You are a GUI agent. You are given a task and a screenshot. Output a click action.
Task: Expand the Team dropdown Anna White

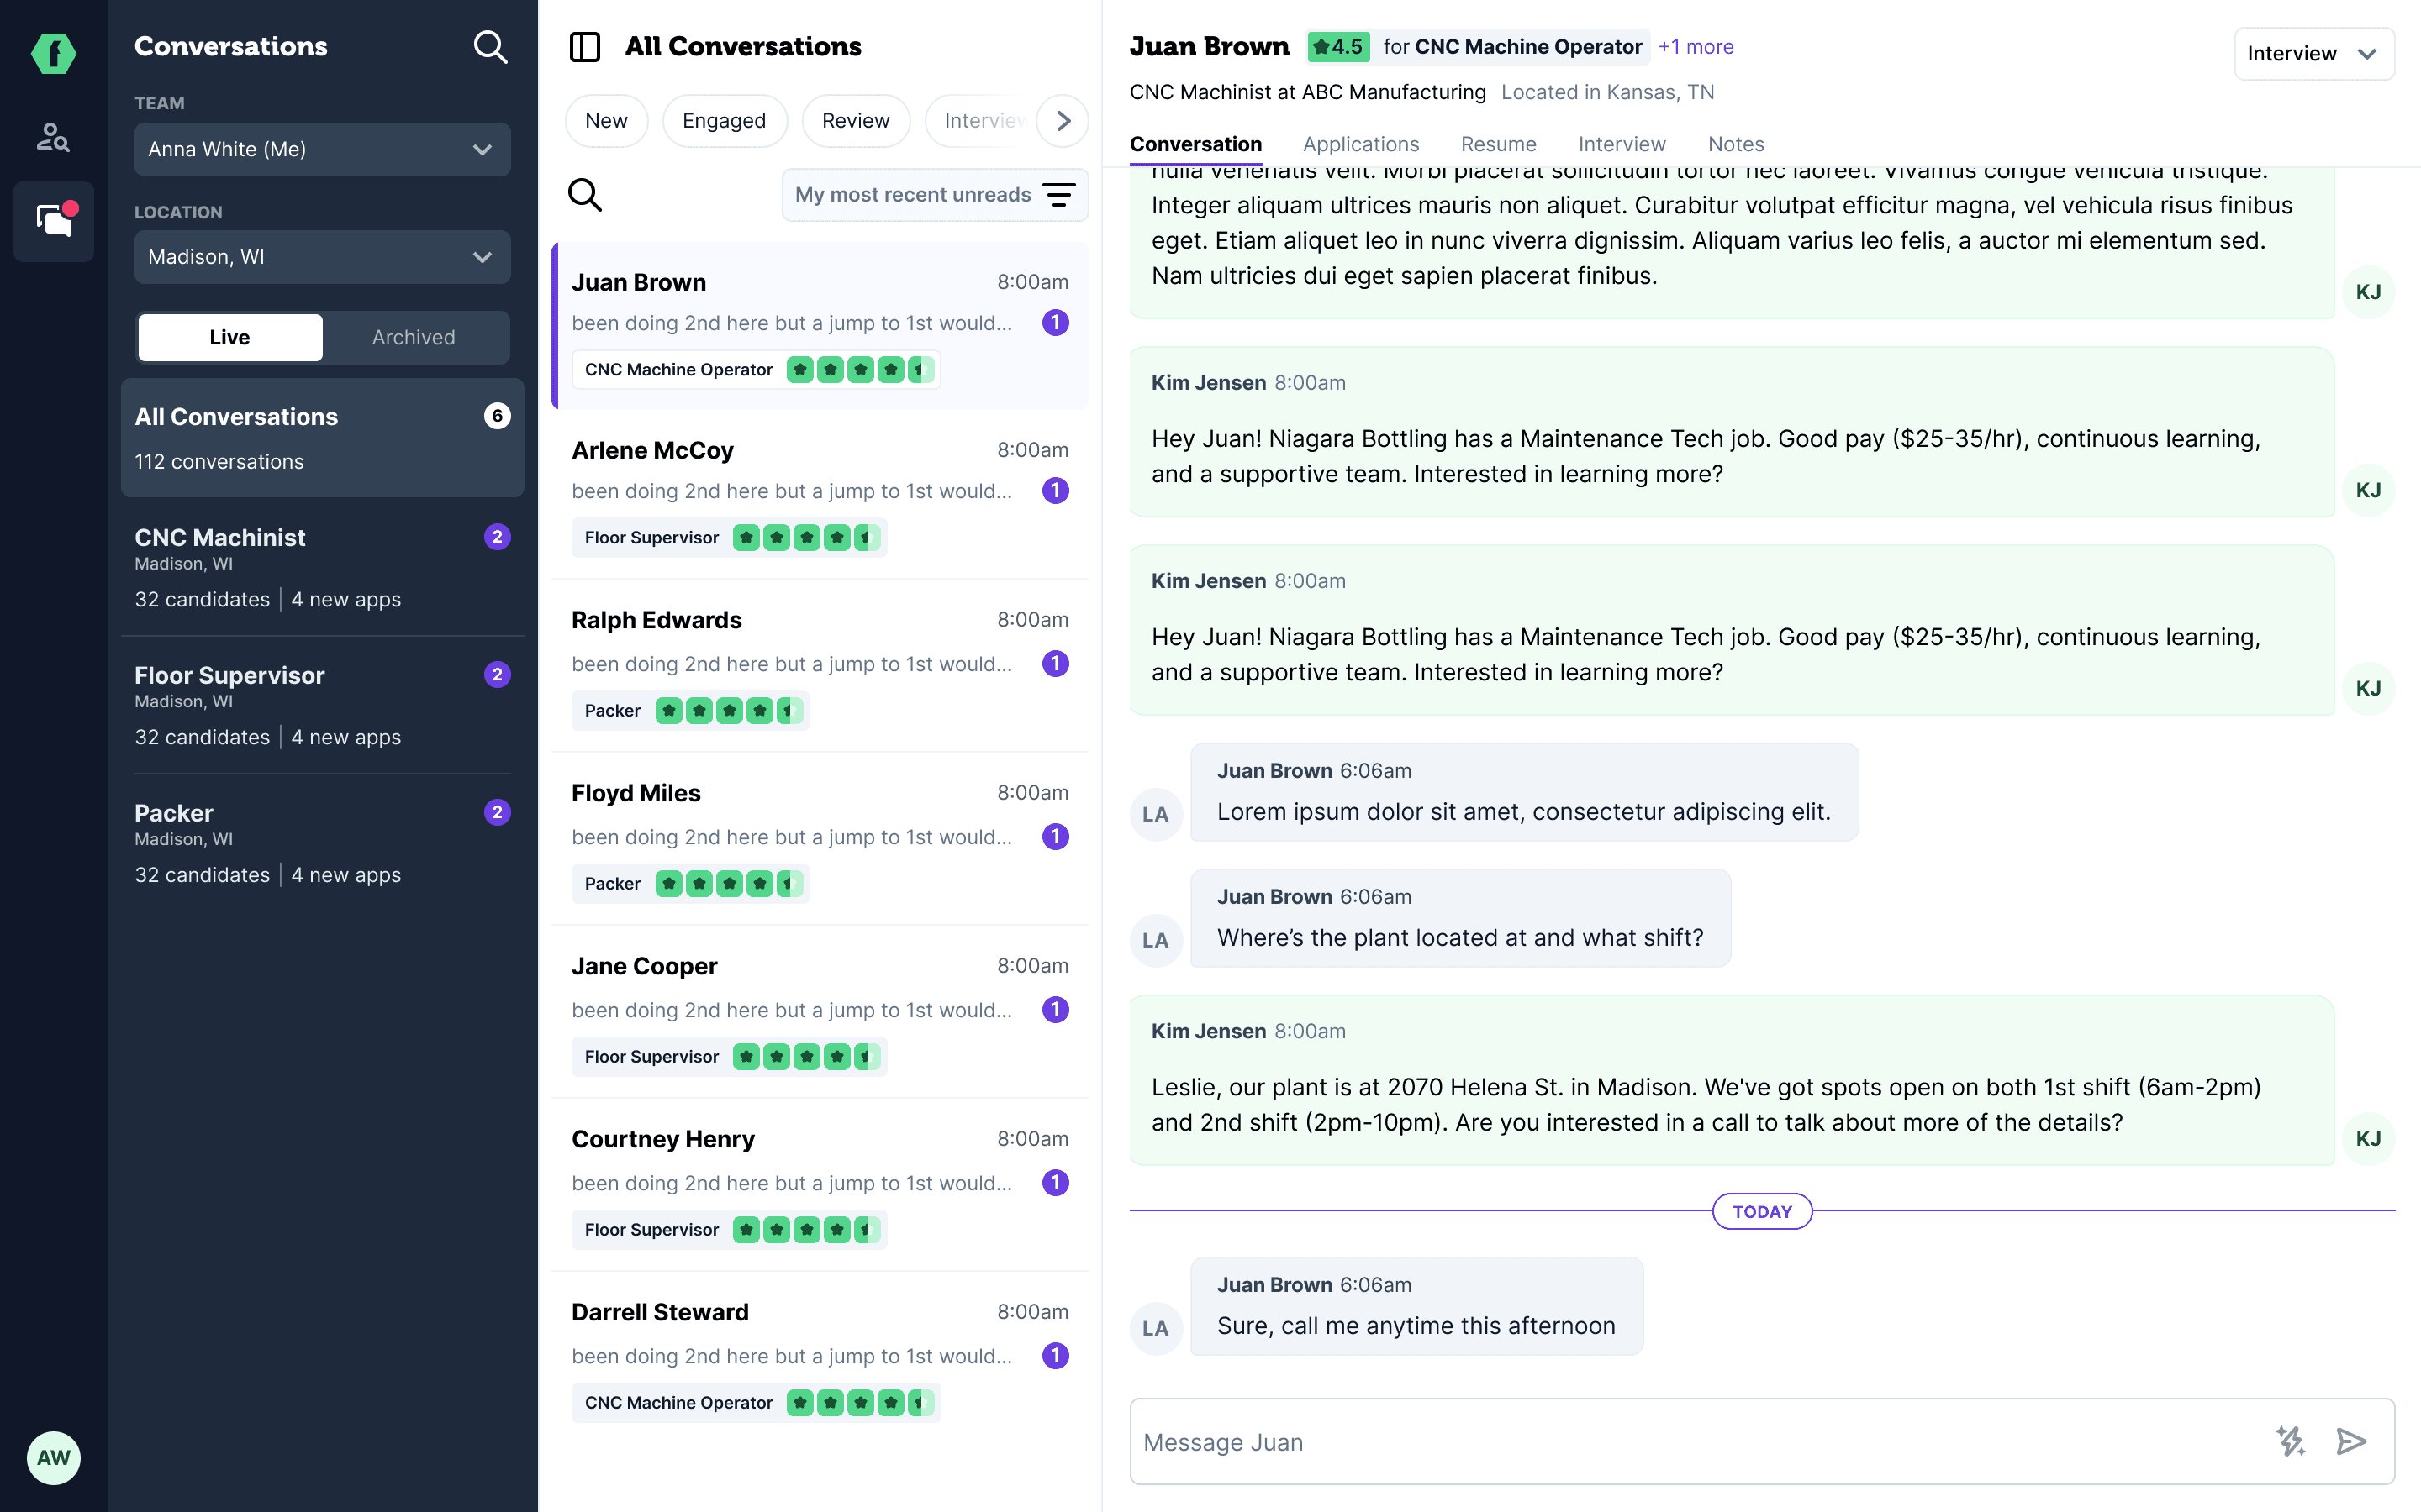click(x=322, y=149)
